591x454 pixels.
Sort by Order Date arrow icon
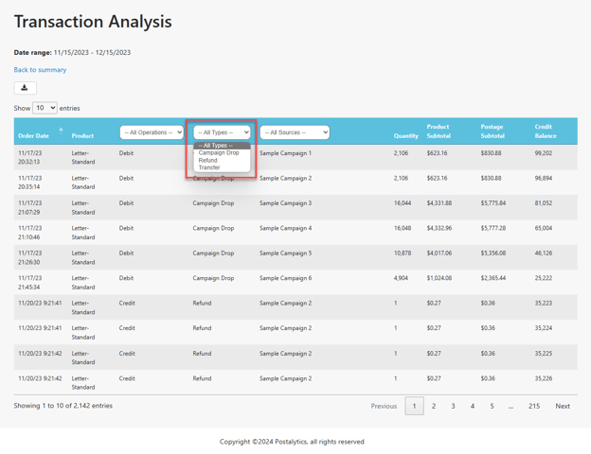61,131
